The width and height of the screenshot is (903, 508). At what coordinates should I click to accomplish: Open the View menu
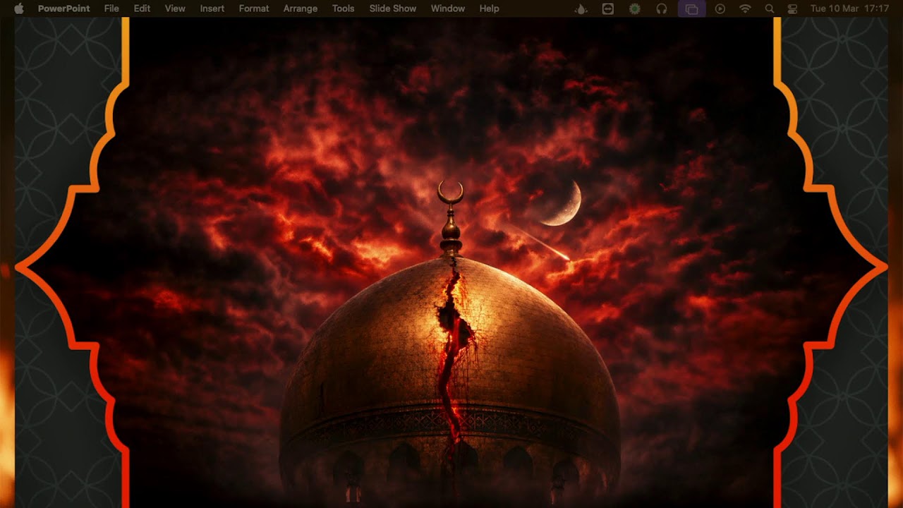175,8
